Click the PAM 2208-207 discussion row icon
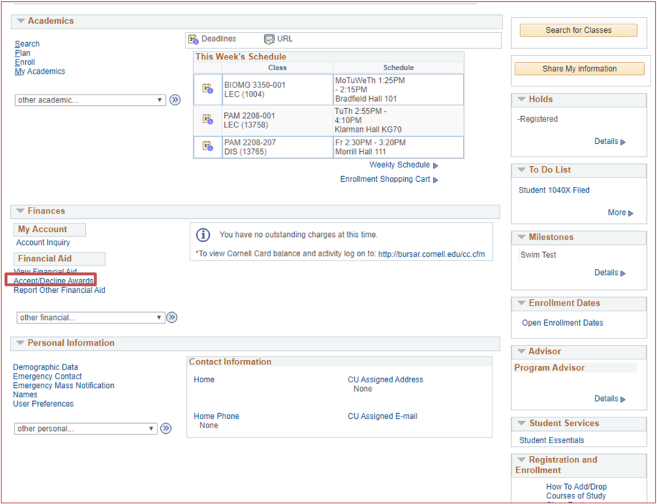This screenshot has width=657, height=504. (x=208, y=146)
